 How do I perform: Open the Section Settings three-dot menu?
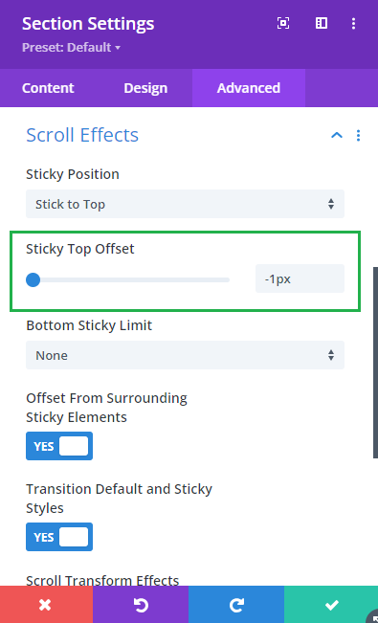click(x=353, y=23)
